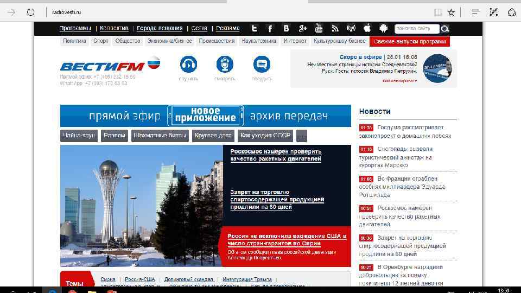The height and width of the screenshot is (293, 521).
Task: Select the Чайна-таун program button
Action: click(x=79, y=136)
